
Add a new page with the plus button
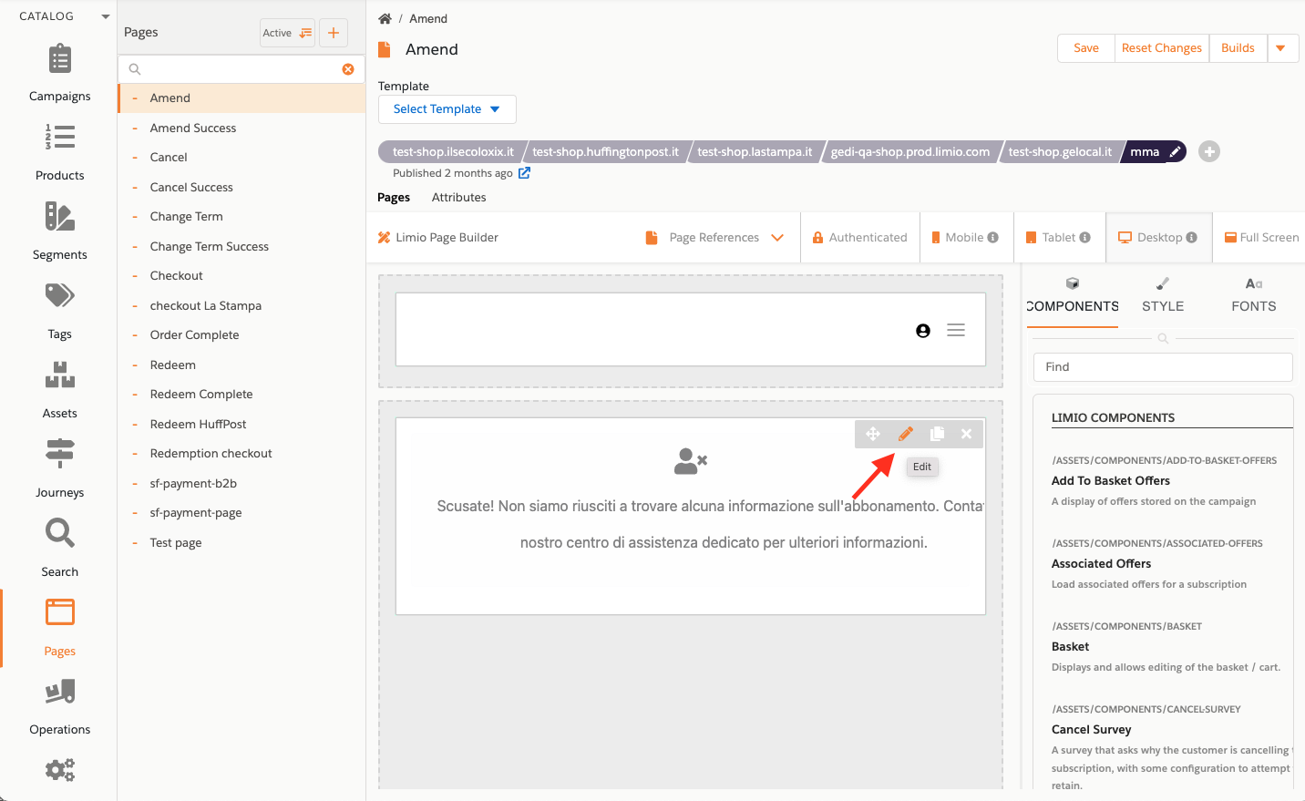[x=334, y=33]
